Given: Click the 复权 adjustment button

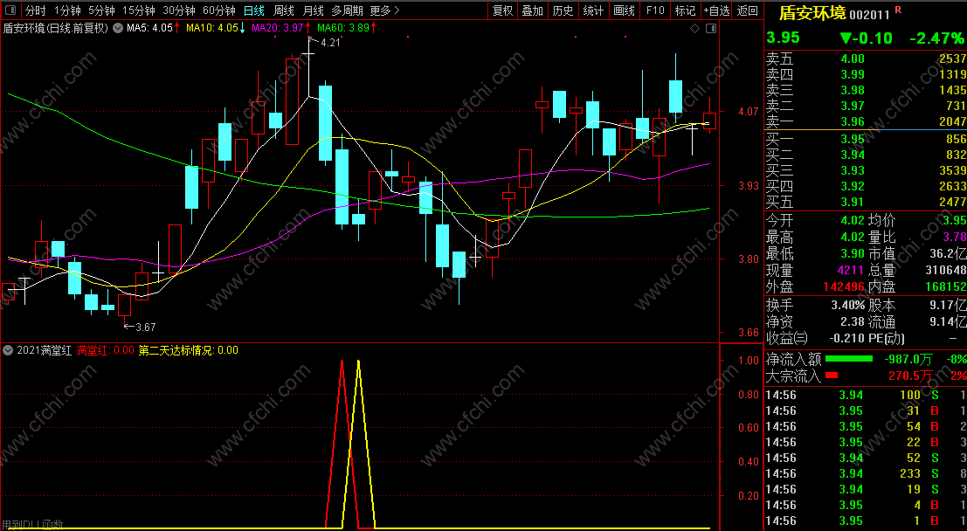Looking at the screenshot, I should [502, 10].
